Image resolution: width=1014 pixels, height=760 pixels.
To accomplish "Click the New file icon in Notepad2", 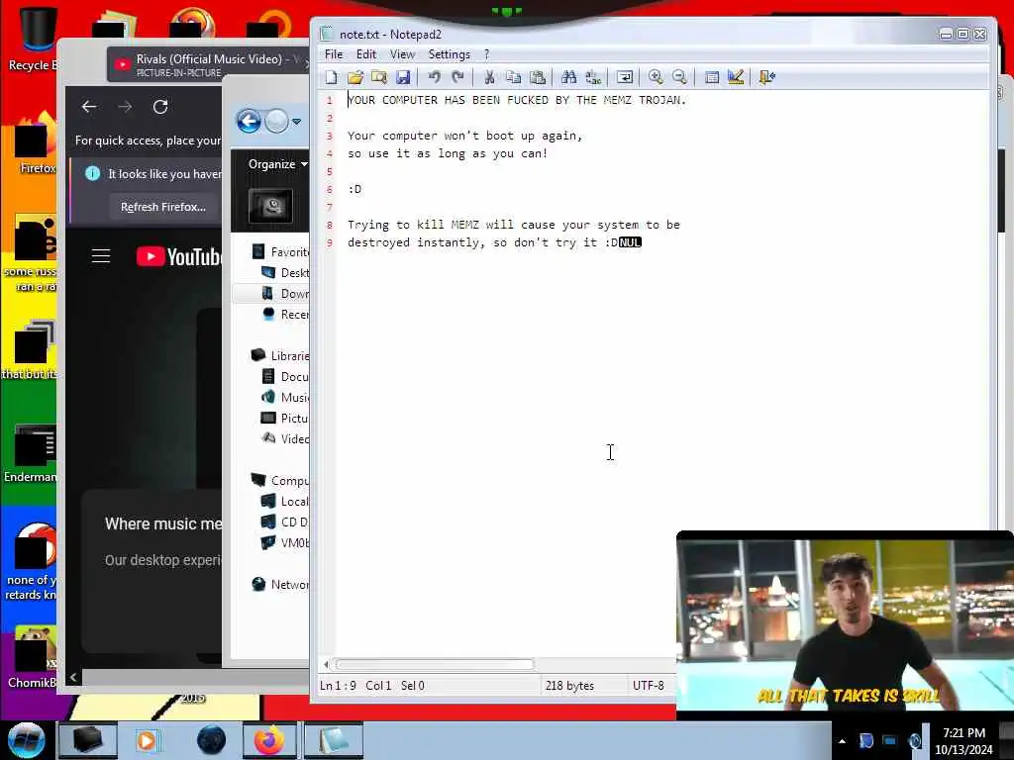I will [331, 77].
